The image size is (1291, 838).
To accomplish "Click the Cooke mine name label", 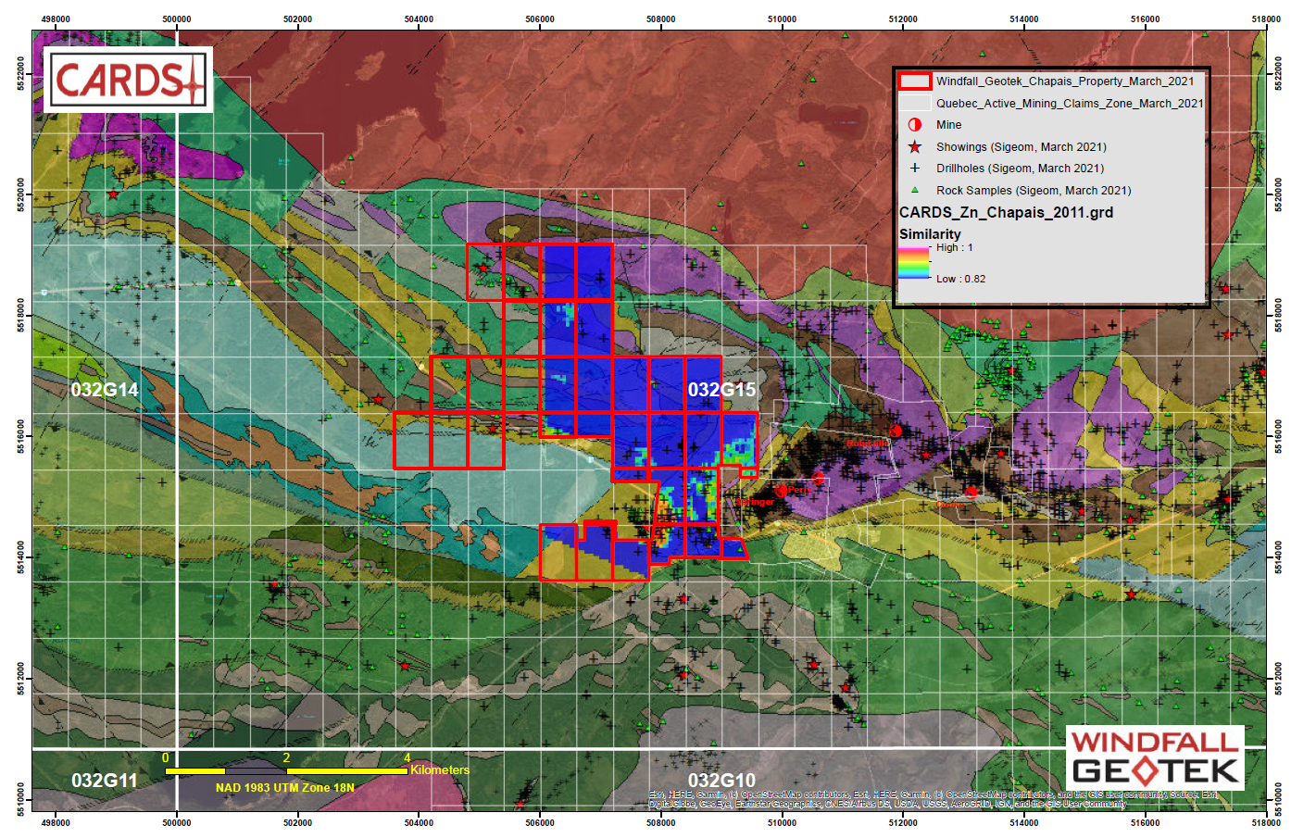I will point(950,505).
